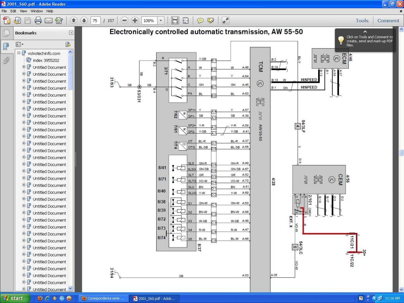Open the Tools pane
This screenshot has width=404, height=303.
pyautogui.click(x=362, y=21)
